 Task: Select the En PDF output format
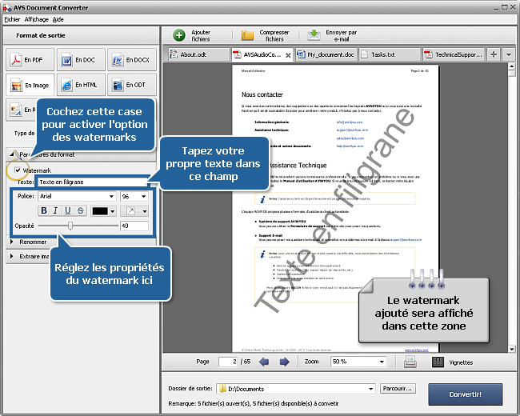30,60
